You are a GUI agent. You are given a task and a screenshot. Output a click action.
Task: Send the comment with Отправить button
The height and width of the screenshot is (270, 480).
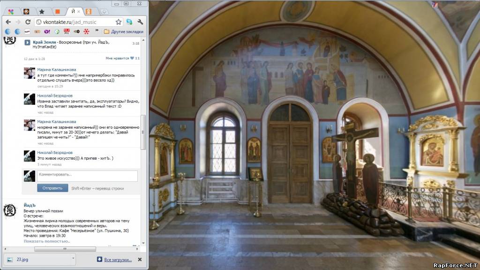52,188
